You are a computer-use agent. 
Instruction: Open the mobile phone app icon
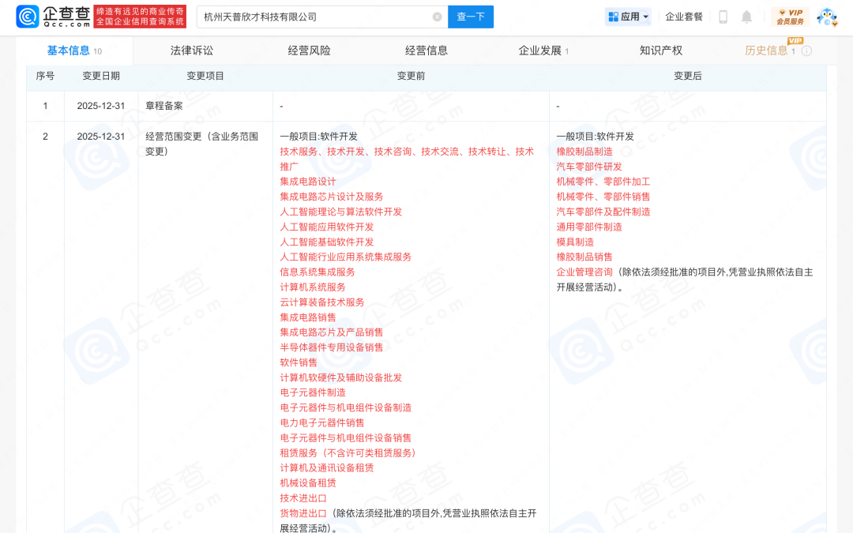point(723,17)
